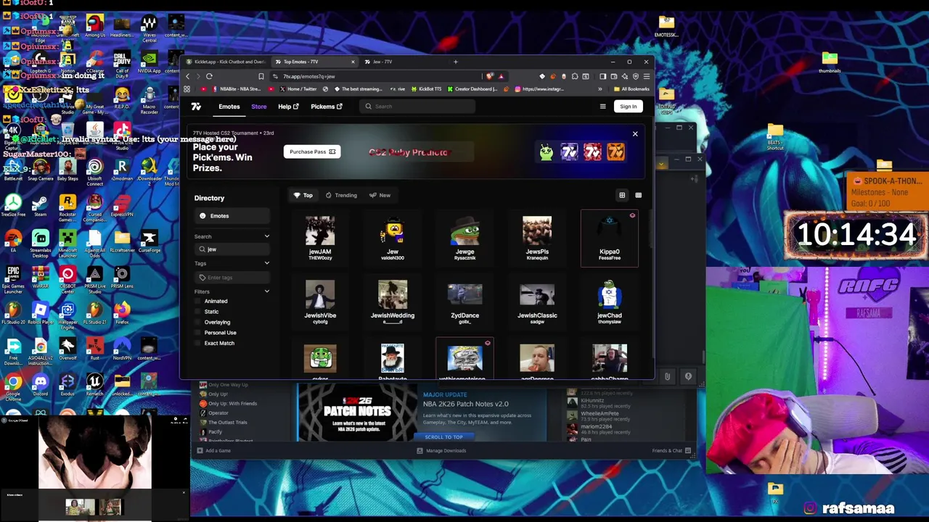This screenshot has height=522, width=929.
Task: Click the browser reload button
Action: click(x=209, y=76)
